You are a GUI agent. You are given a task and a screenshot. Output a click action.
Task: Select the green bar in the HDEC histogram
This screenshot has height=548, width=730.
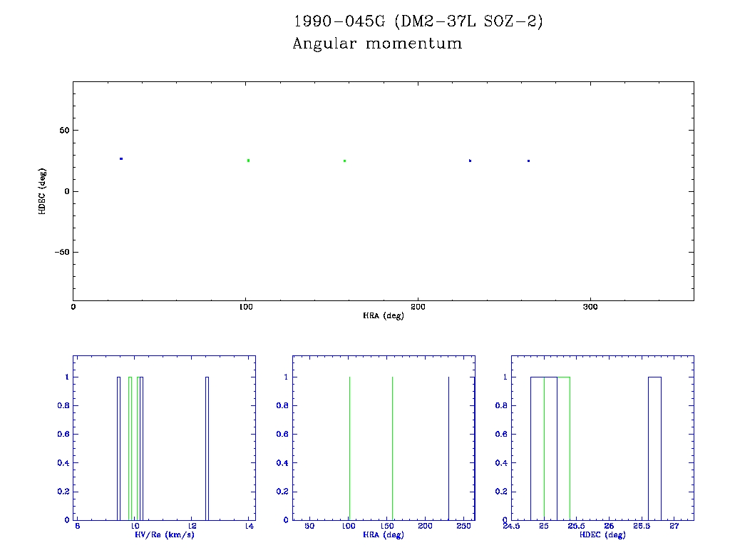(563, 448)
